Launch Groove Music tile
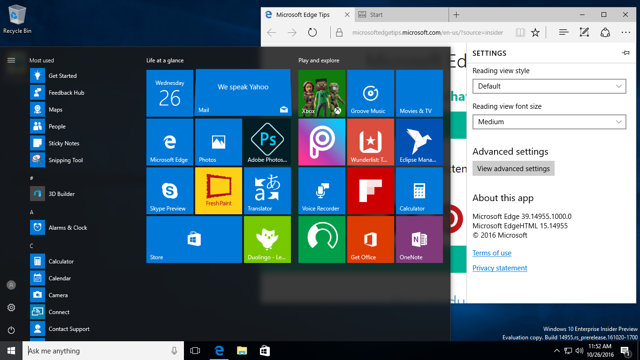The height and width of the screenshot is (360, 640). click(x=371, y=93)
